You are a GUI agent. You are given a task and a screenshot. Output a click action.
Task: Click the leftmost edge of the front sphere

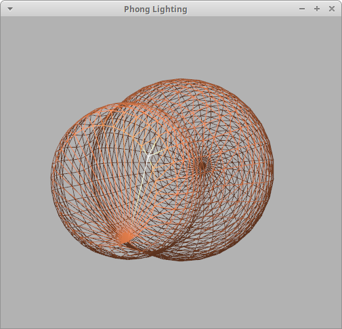point(51,181)
